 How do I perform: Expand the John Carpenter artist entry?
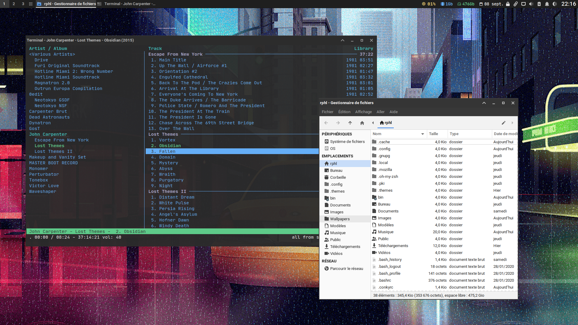tap(48, 134)
